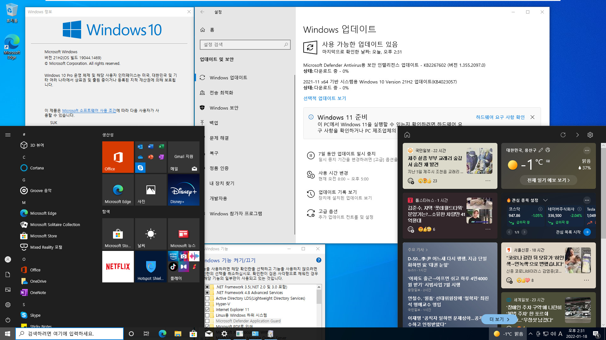Viewport: 606px width, 340px height.
Task: Show hidden system tray icons
Action: tap(531, 334)
